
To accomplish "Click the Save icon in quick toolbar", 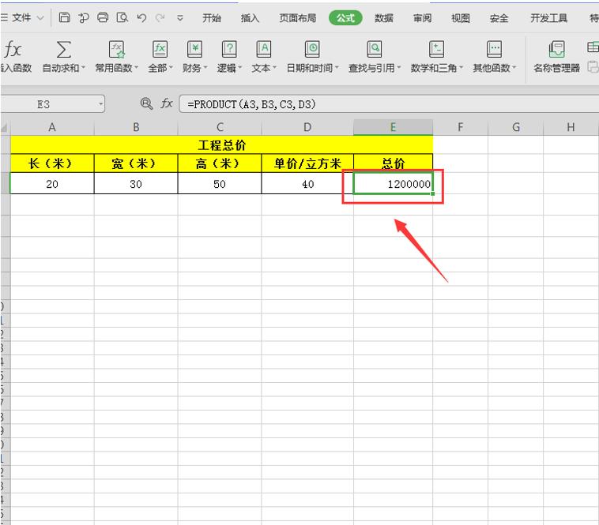I will tap(64, 17).
